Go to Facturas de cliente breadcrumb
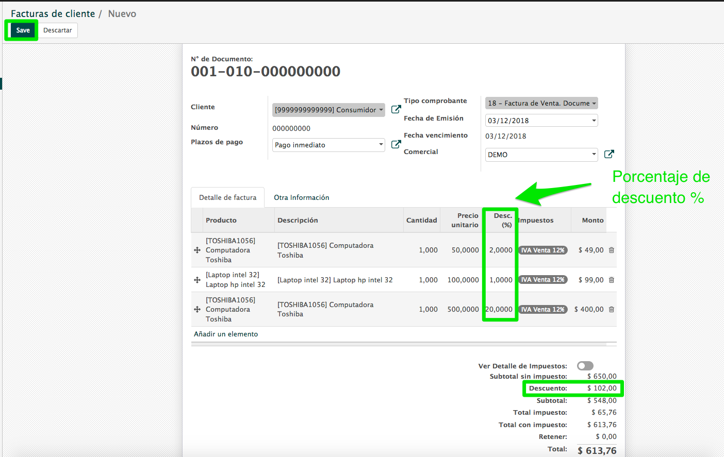 [53, 14]
